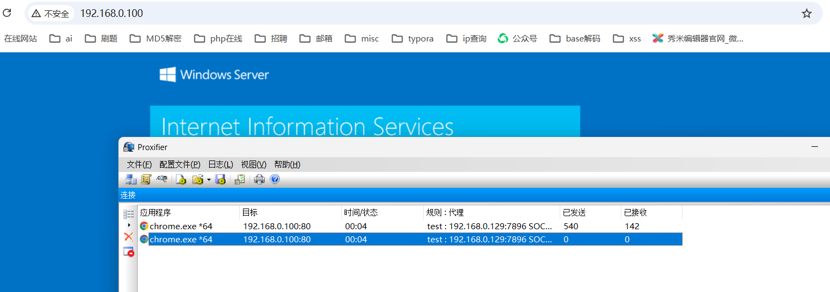Open the misc bookmark folder
This screenshot has width=830, height=292.
pos(361,38)
